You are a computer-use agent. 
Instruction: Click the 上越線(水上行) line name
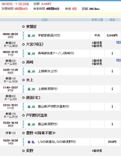[x=48, y=71]
